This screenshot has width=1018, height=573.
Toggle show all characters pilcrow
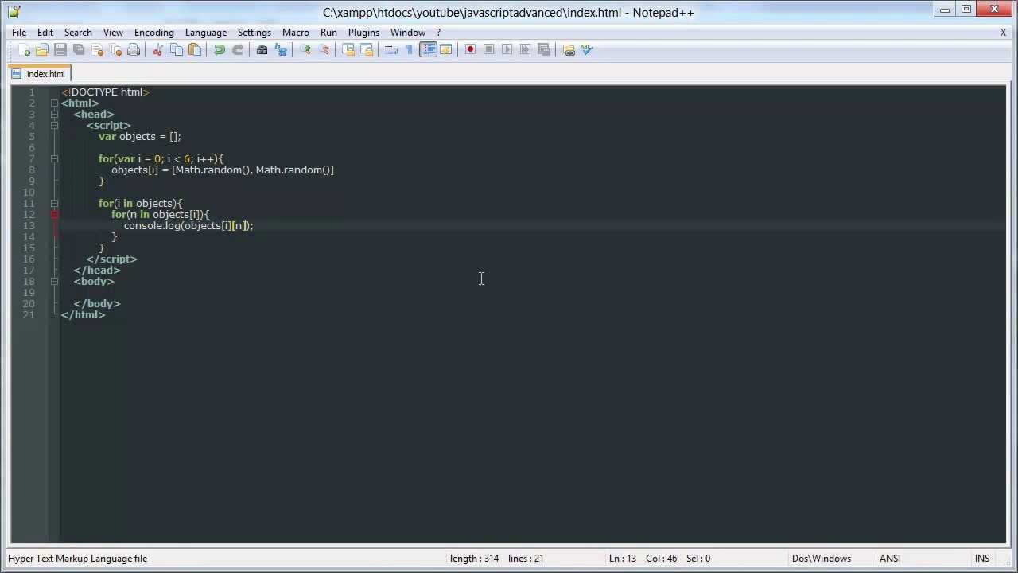pos(409,50)
